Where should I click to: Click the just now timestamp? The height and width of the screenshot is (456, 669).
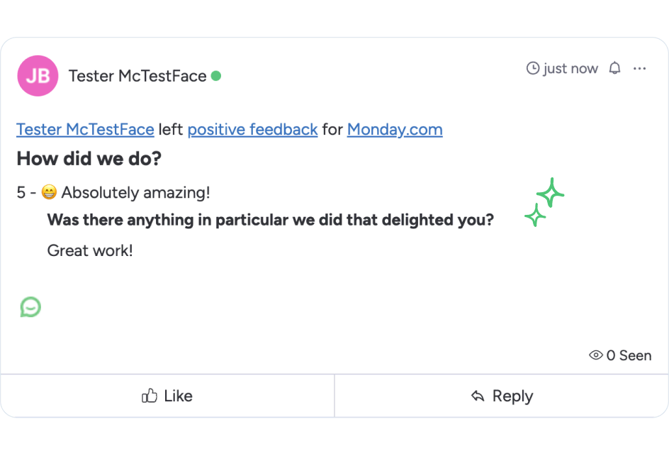tap(570, 68)
